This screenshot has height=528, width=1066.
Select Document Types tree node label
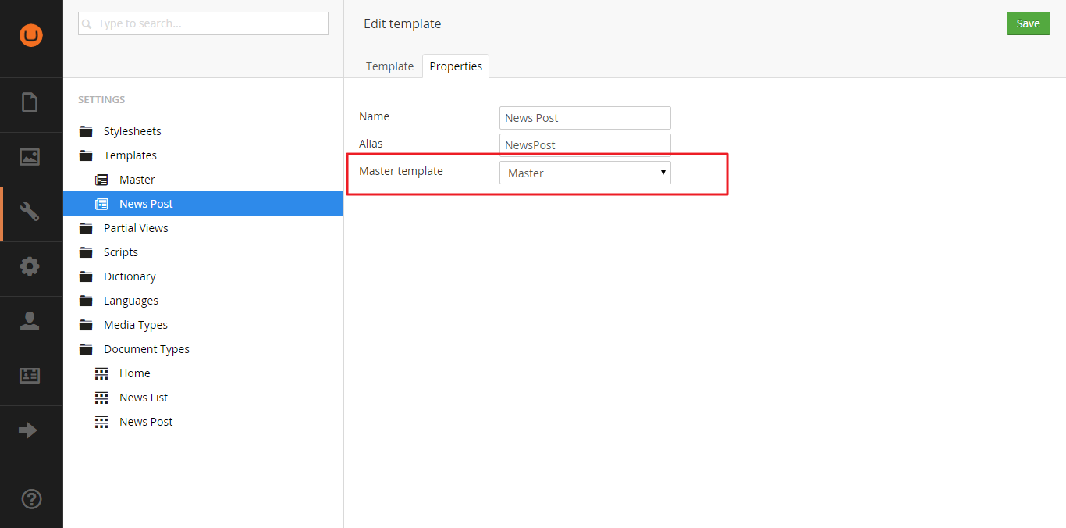147,349
